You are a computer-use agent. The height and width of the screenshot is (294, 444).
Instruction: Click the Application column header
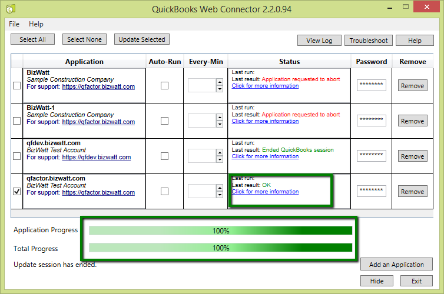pyautogui.click(x=84, y=62)
